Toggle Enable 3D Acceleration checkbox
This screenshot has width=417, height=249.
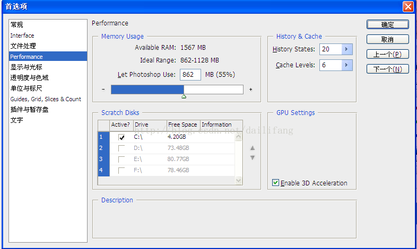(x=275, y=183)
